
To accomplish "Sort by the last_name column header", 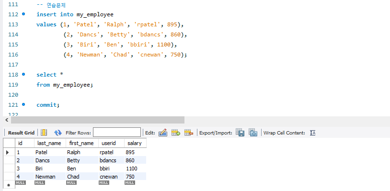I will (x=50, y=143).
